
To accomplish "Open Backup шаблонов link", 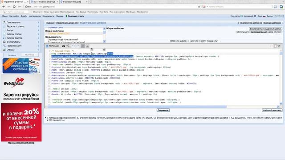I will click(272, 23).
